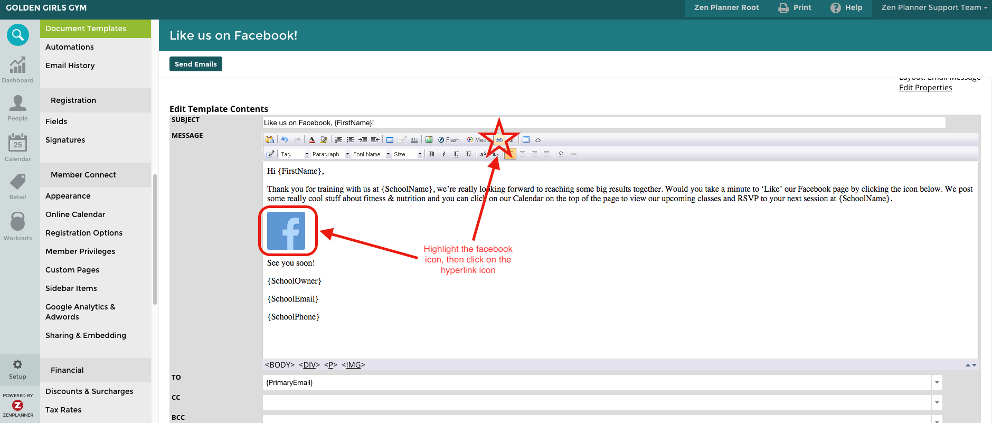
Task: Click the insert table icon
Action: (x=390, y=140)
